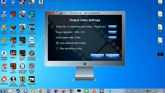
Task: Click the ZD Soft logo
Action: pyautogui.click(x=55, y=13)
